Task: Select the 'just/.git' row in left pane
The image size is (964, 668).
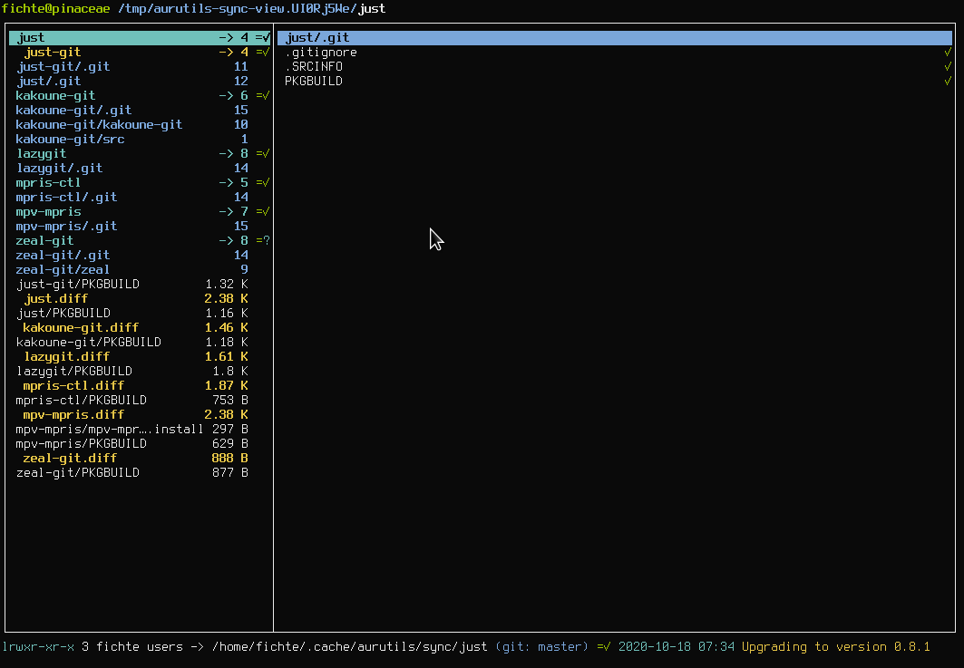Action: point(140,81)
